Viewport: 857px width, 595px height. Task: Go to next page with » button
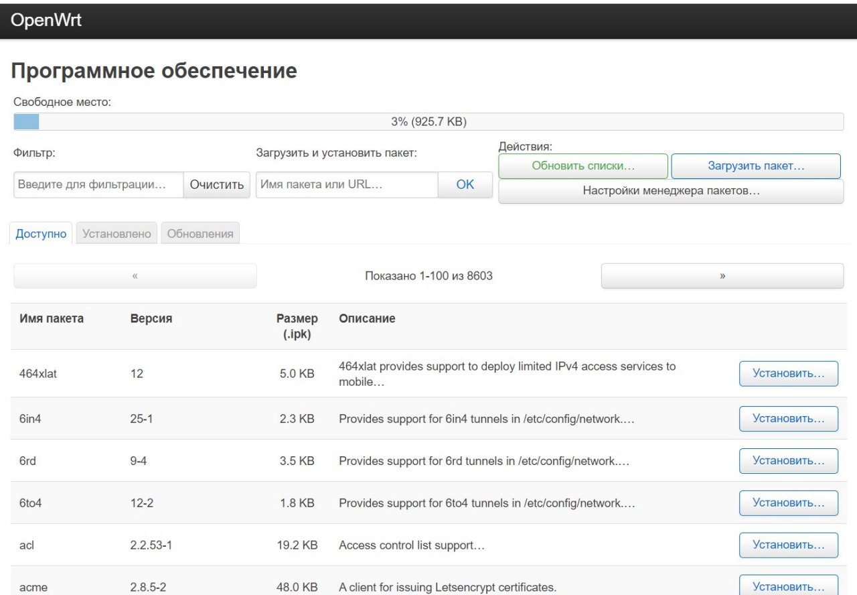(x=722, y=276)
